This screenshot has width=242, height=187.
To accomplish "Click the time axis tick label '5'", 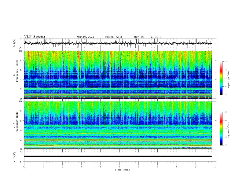I will [119, 167].
